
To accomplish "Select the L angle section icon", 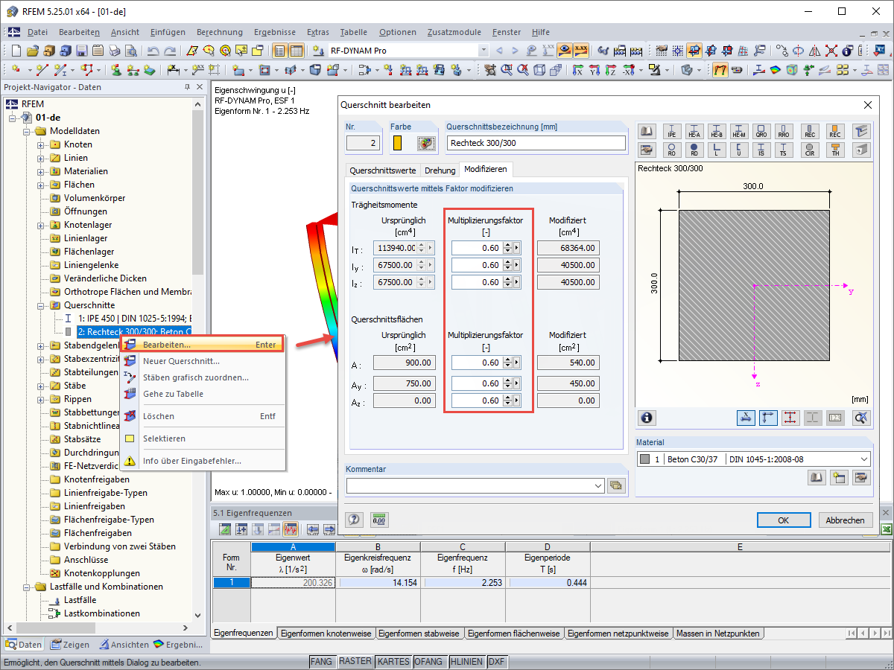I will pos(717,150).
